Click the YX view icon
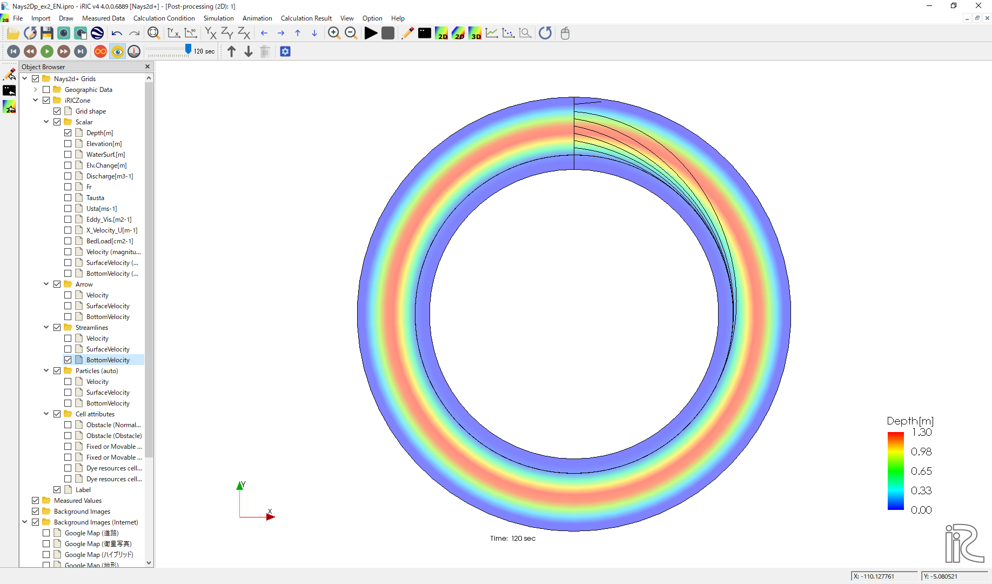Image resolution: width=992 pixels, height=584 pixels. pos(210,34)
